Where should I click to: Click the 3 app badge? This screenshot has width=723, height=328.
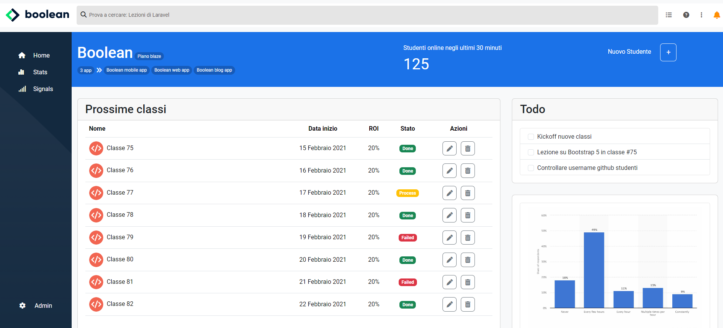tap(86, 70)
